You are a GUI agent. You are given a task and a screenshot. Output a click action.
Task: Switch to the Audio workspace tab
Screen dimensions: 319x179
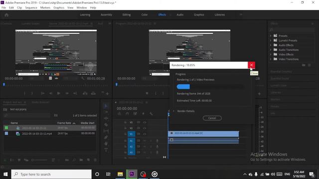(x=180, y=15)
